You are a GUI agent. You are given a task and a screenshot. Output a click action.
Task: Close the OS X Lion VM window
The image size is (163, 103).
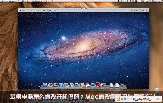click(19, 9)
